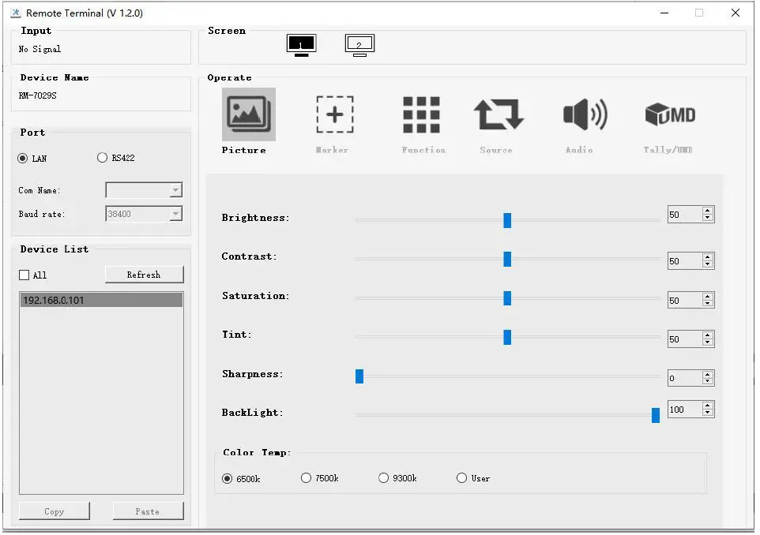The width and height of the screenshot is (760, 535).
Task: Select screen 2 monitor icon
Action: pyautogui.click(x=359, y=46)
